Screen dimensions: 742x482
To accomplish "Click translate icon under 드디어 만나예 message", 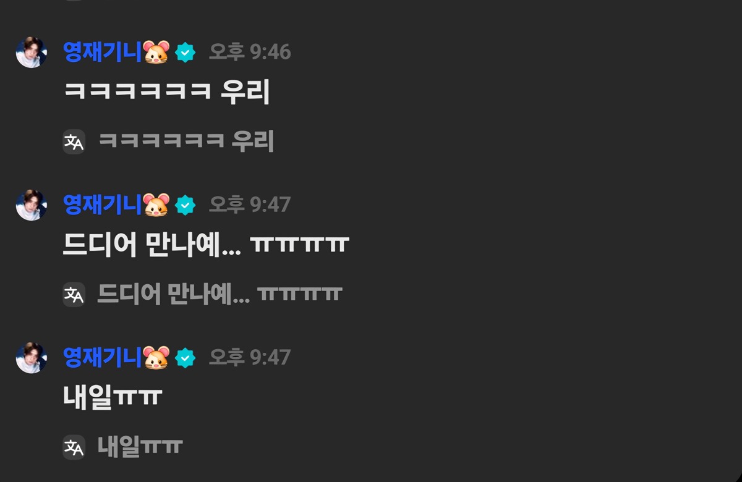I will (74, 294).
